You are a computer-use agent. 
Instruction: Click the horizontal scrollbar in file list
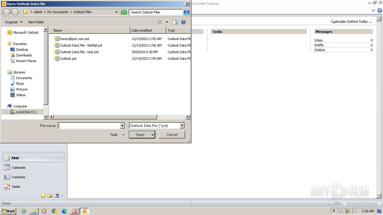105,117
